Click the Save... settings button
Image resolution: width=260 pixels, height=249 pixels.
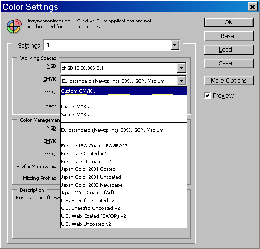(229, 63)
